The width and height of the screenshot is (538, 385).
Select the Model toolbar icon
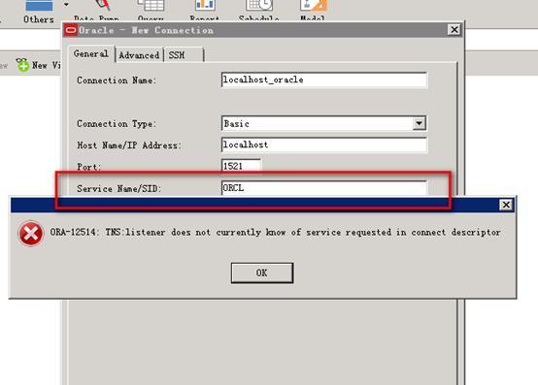point(313,11)
